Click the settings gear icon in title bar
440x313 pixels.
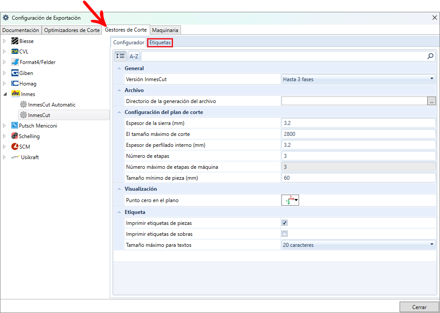tap(6, 18)
